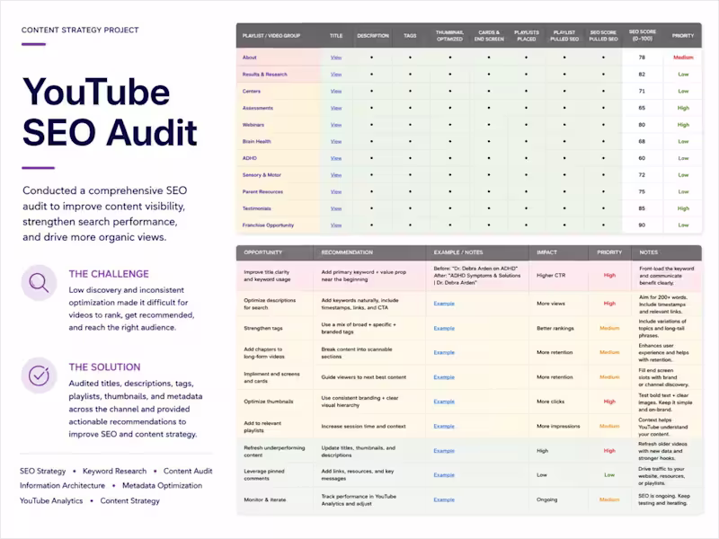Click the 'RECOMMENDATION' column header
This screenshot has height=539, width=719.
point(347,252)
